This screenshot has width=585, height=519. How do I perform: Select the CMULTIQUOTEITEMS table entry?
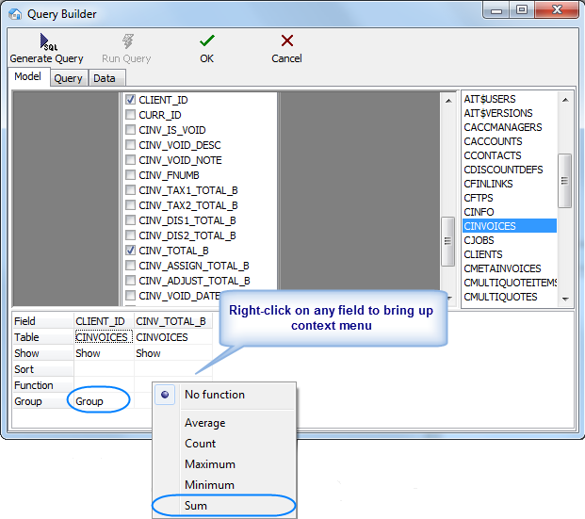pos(510,283)
